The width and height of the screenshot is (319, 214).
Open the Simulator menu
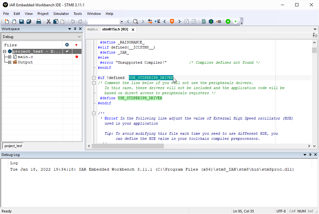tap(61, 14)
